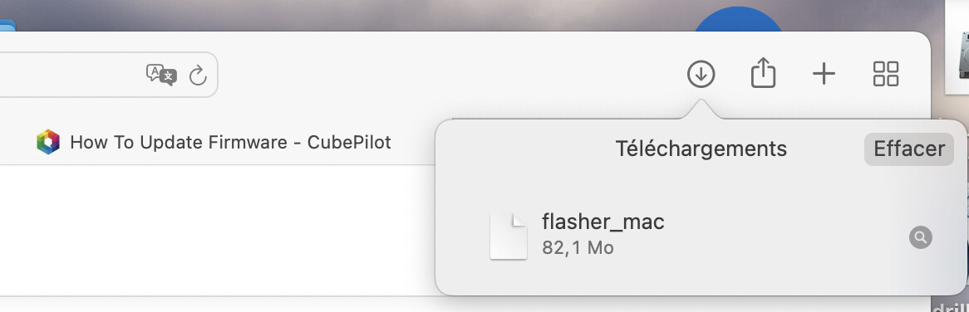Show the tab overview grid icon
Image resolution: width=969 pixels, height=312 pixels.
[886, 74]
